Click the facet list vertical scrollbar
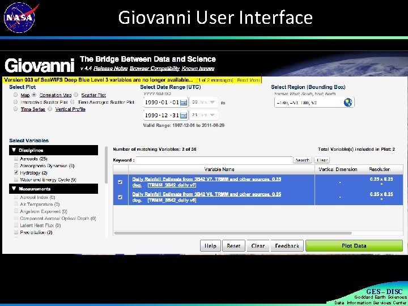 click(x=106, y=165)
